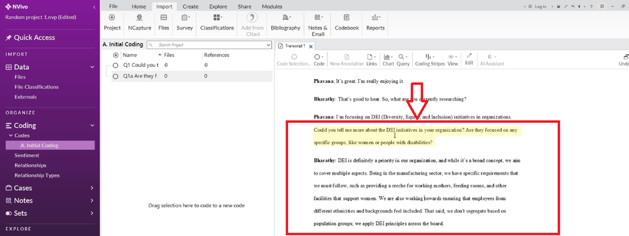Screen dimensions: 629x236
Task: Select A. Initial Coding folder in sidebar
Action: tap(50, 145)
